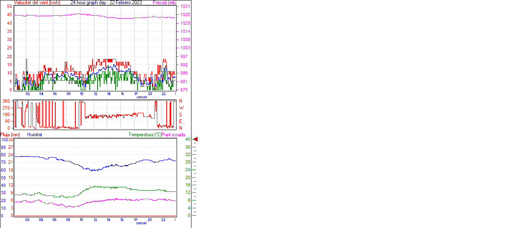Click the 'W' compass direction label
The width and height of the screenshot is (527, 228).
(x=181, y=108)
